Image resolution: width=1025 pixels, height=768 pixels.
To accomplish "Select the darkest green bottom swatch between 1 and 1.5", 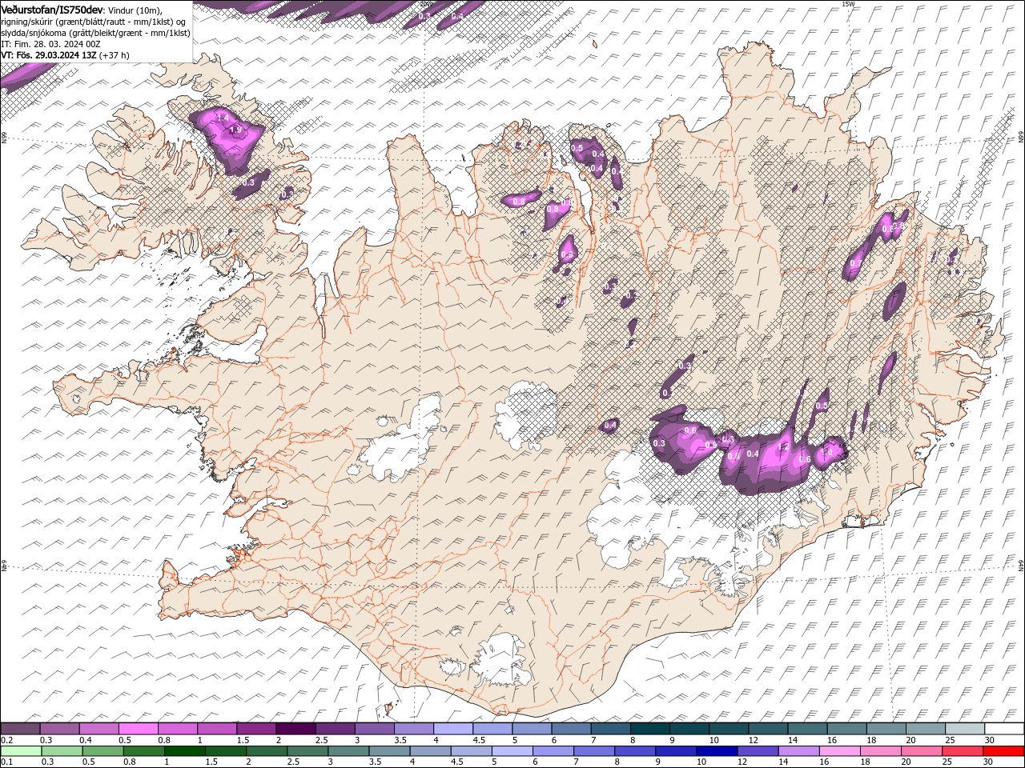I will 184,751.
